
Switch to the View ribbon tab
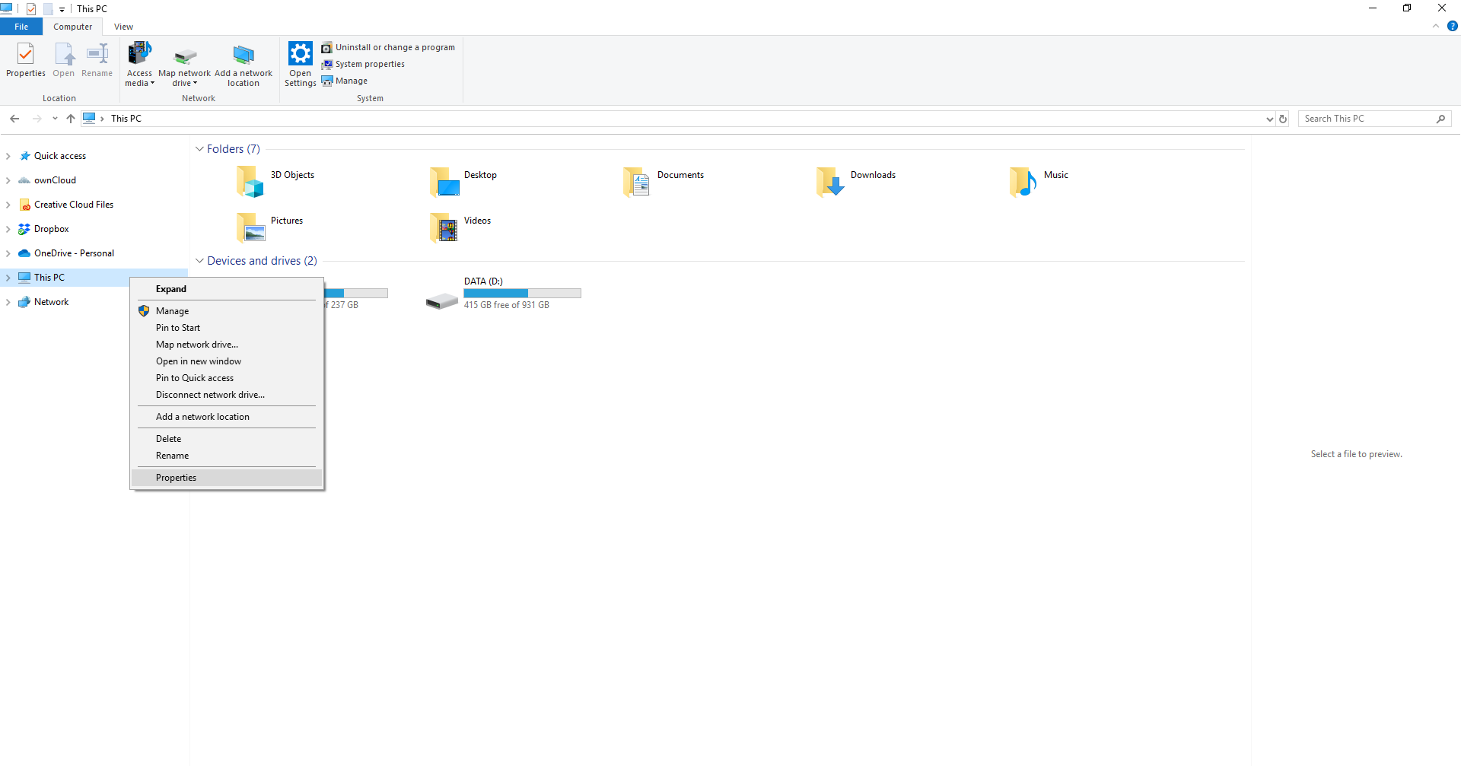[123, 27]
